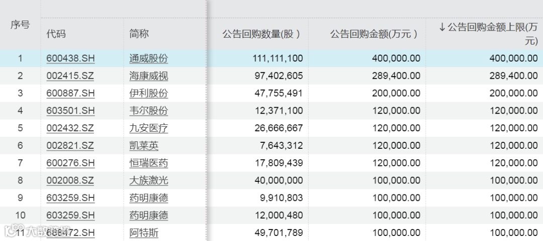Viewport: 543px width, 241px height.
Task: Click the 公告回购数量(股) column header
Action: 261,34
